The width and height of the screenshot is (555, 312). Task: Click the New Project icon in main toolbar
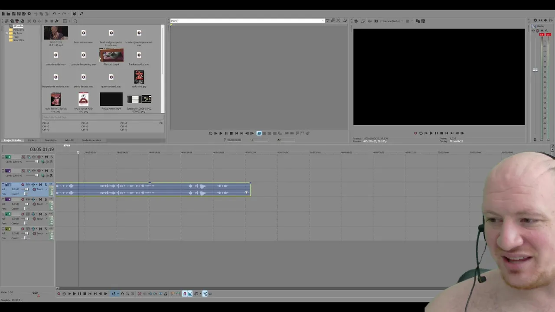tap(3, 14)
